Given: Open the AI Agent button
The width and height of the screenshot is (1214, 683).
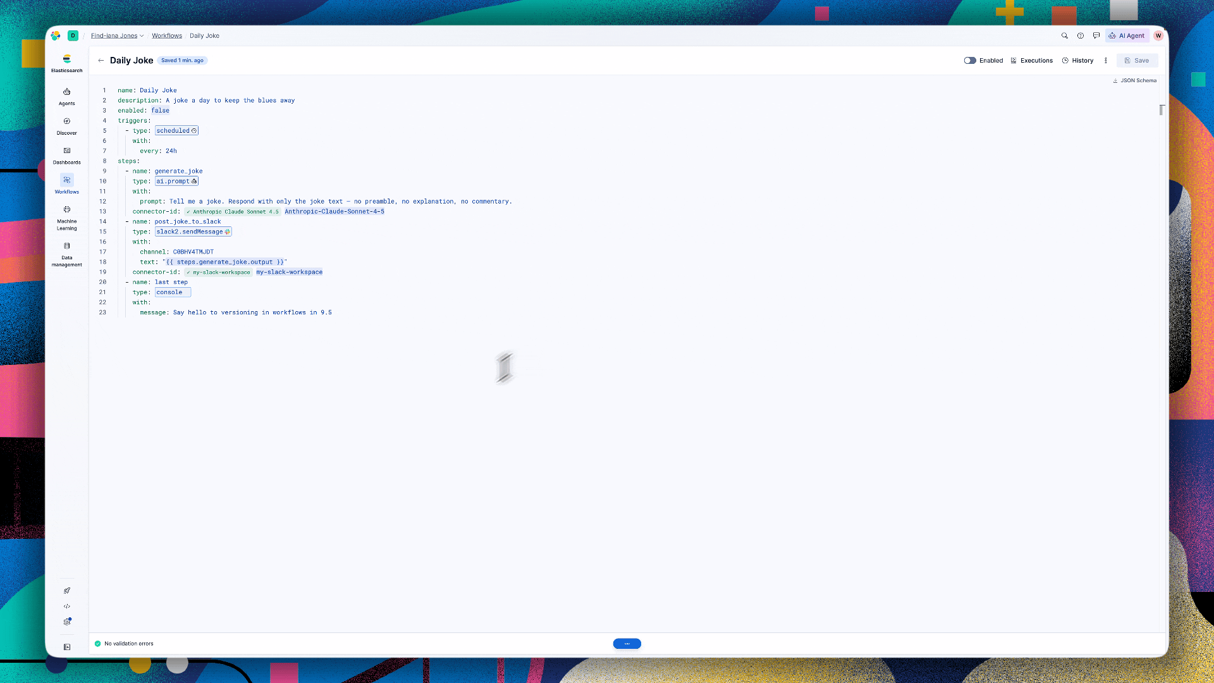Looking at the screenshot, I should tap(1127, 35).
